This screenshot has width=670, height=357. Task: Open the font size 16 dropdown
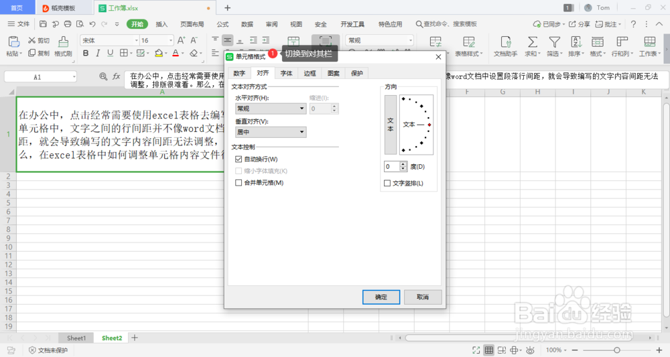click(170, 40)
